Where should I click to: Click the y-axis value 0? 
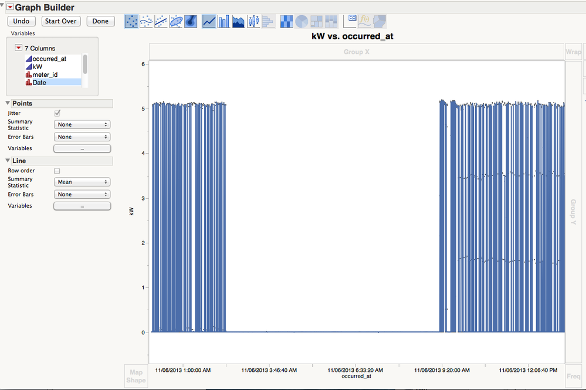pyautogui.click(x=143, y=333)
